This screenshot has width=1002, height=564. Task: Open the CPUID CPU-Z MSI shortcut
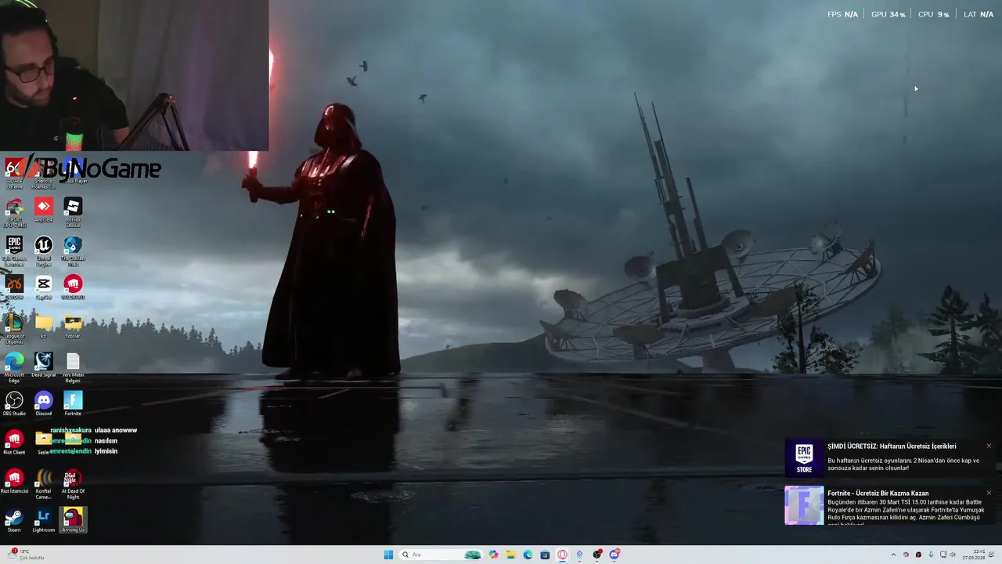(14, 211)
